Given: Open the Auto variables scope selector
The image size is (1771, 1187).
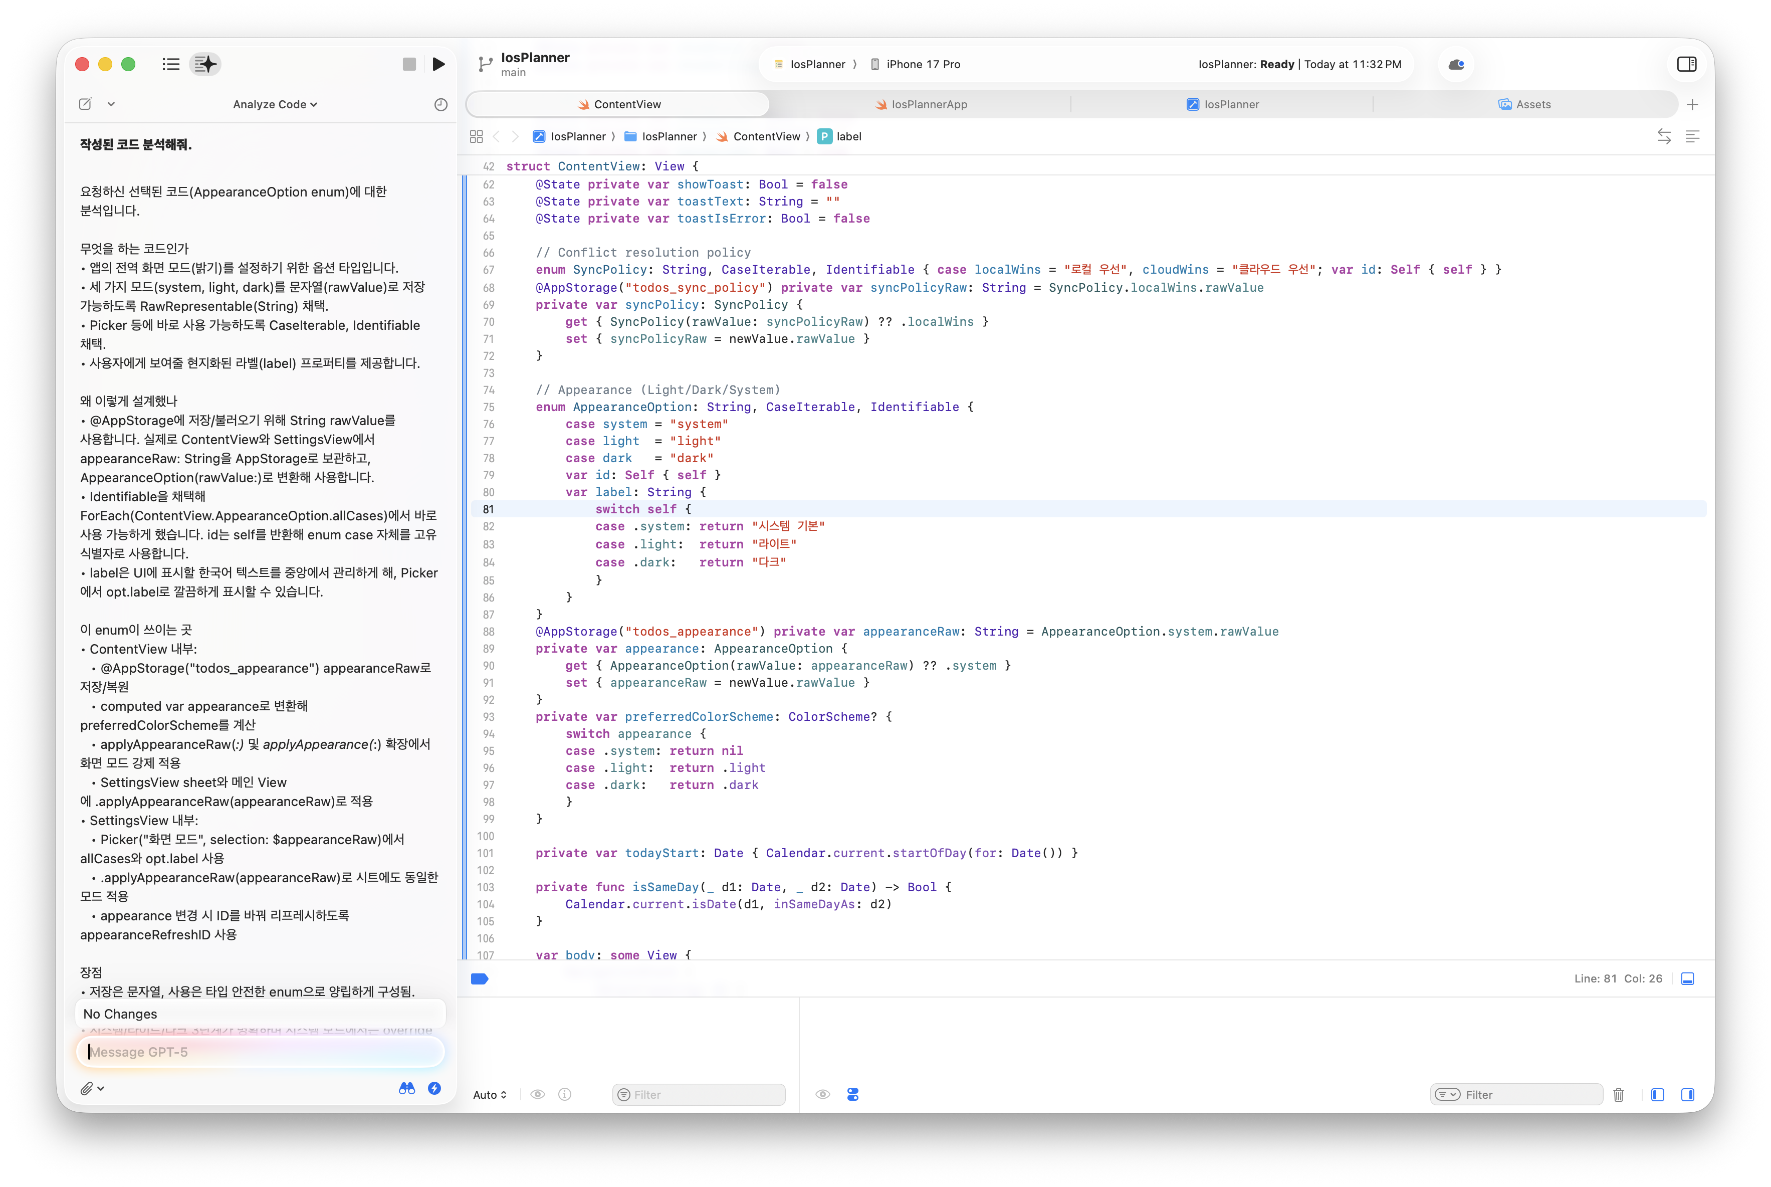Looking at the screenshot, I should (490, 1095).
